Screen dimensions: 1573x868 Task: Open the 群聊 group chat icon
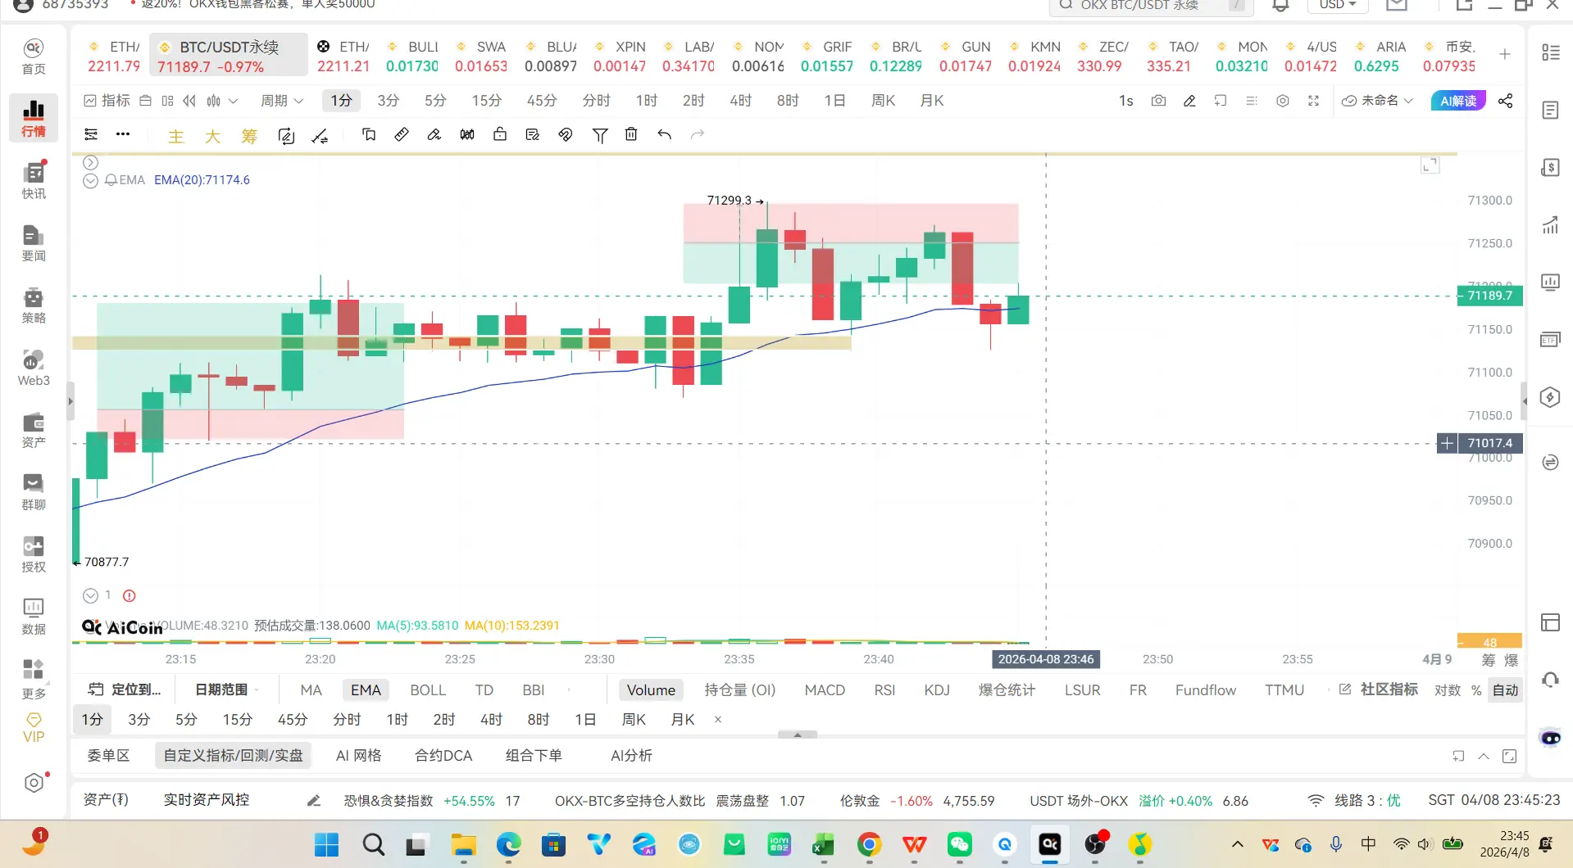tap(34, 492)
